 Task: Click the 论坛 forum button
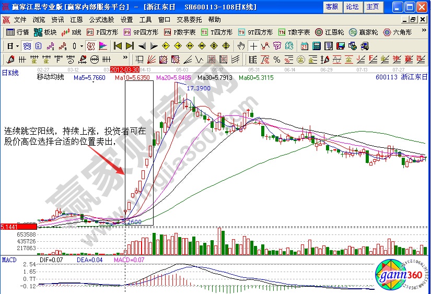point(352,7)
